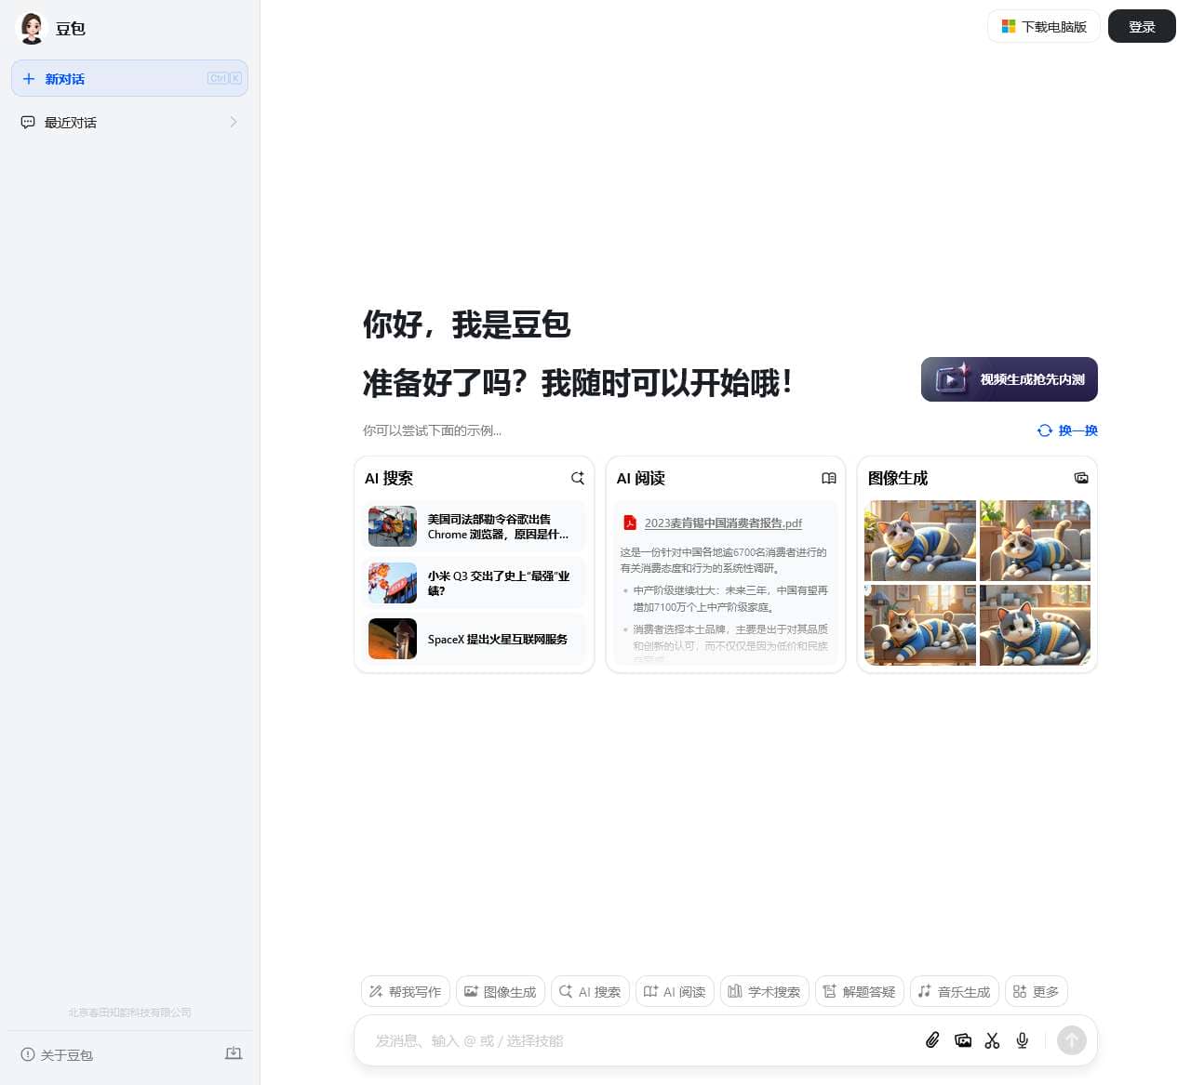
Task: Choose the AI 阅读 skill chip
Action: 675,991
